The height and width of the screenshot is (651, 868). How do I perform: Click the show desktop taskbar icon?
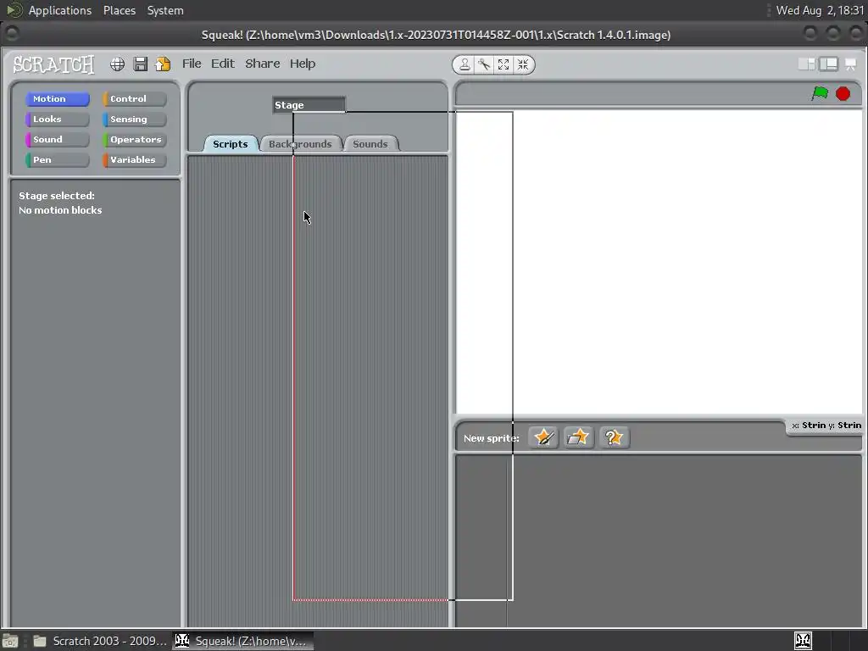tap(10, 641)
